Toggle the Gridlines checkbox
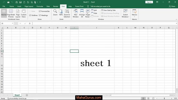 click(x=33, y=15)
